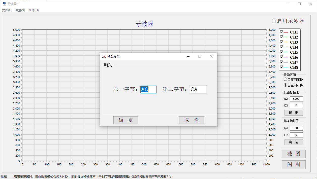The image size is (317, 179).
Task: Click the second byte (第二字节) input field
Action: coord(198,89)
